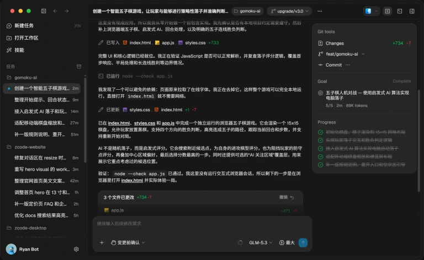Open index.html chip in 已更新 row
Image resolution: width=424 pixels, height=260 pixels.
[168, 110]
